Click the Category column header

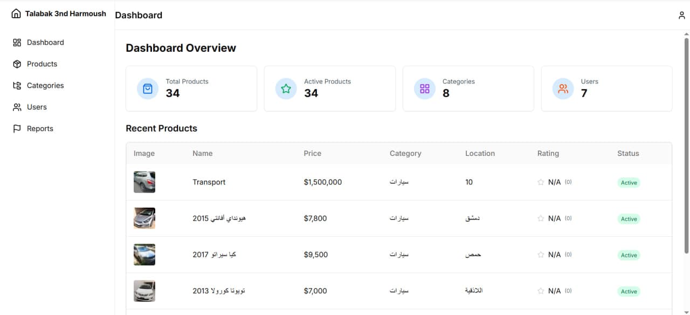click(405, 153)
